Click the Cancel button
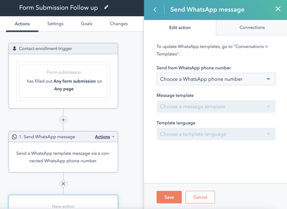The width and height of the screenshot is (287, 209). pos(200,197)
